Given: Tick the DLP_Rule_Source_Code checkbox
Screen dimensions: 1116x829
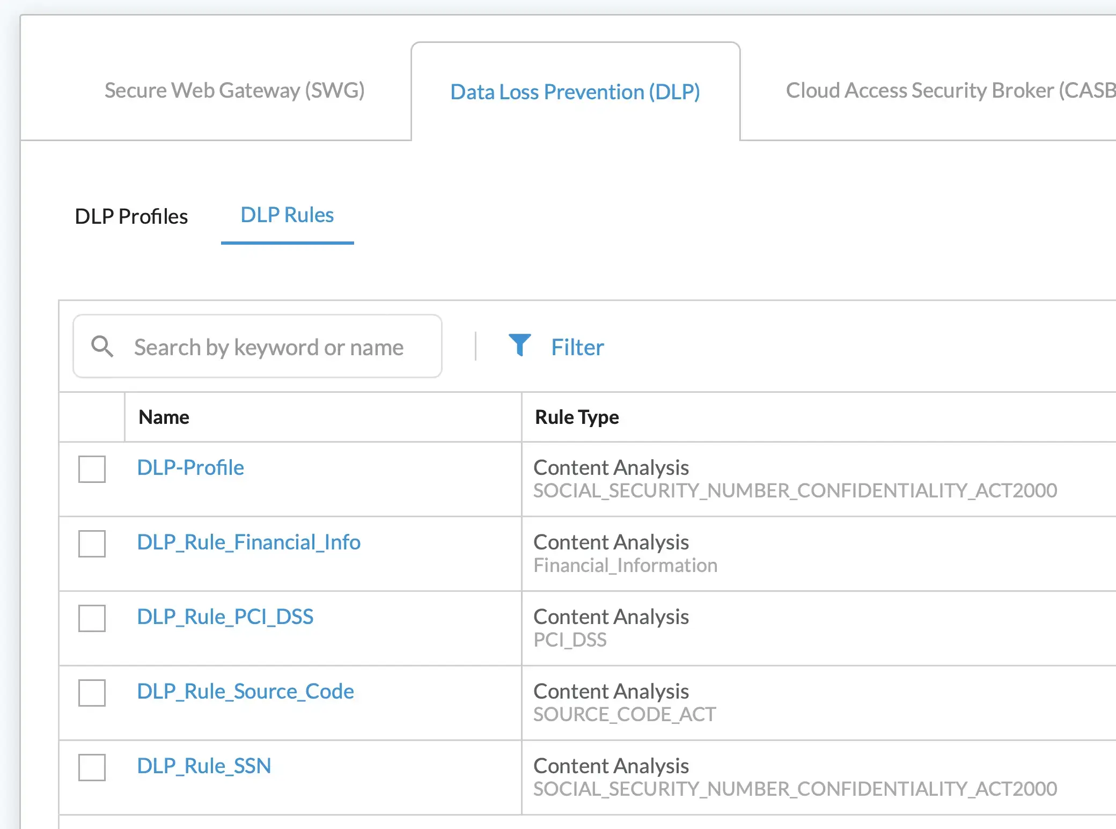Looking at the screenshot, I should pos(92,693).
